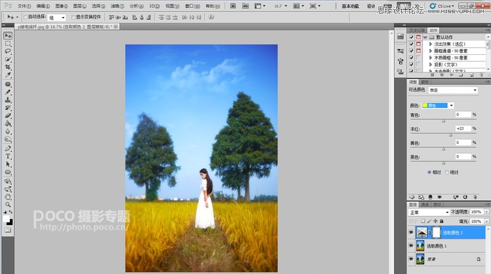
Task: Select the Dodge tool
Action: tap(8, 139)
